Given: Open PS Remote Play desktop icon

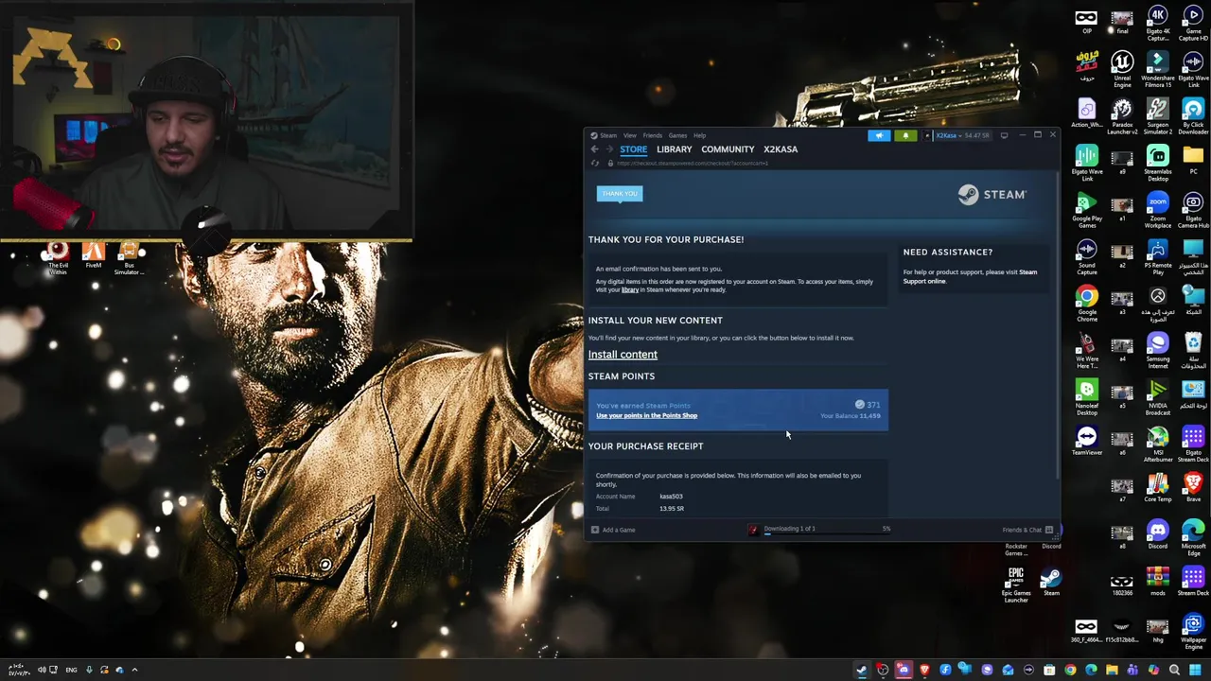Looking at the screenshot, I should [x=1157, y=257].
